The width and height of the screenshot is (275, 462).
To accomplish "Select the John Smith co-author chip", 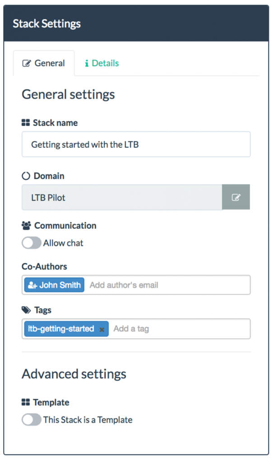I will (x=54, y=285).
